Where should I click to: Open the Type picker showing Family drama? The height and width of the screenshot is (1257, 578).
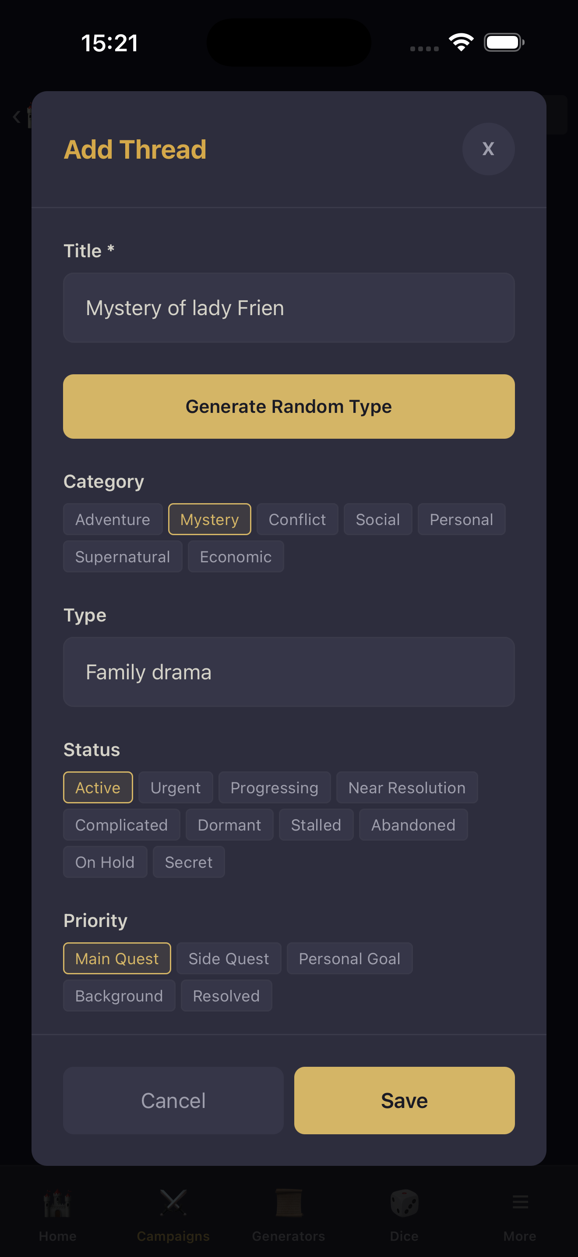pos(289,672)
